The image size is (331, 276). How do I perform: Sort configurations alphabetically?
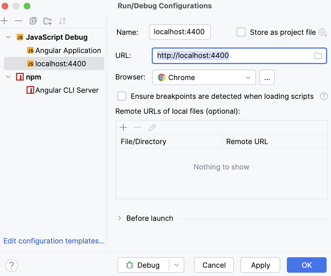62,21
